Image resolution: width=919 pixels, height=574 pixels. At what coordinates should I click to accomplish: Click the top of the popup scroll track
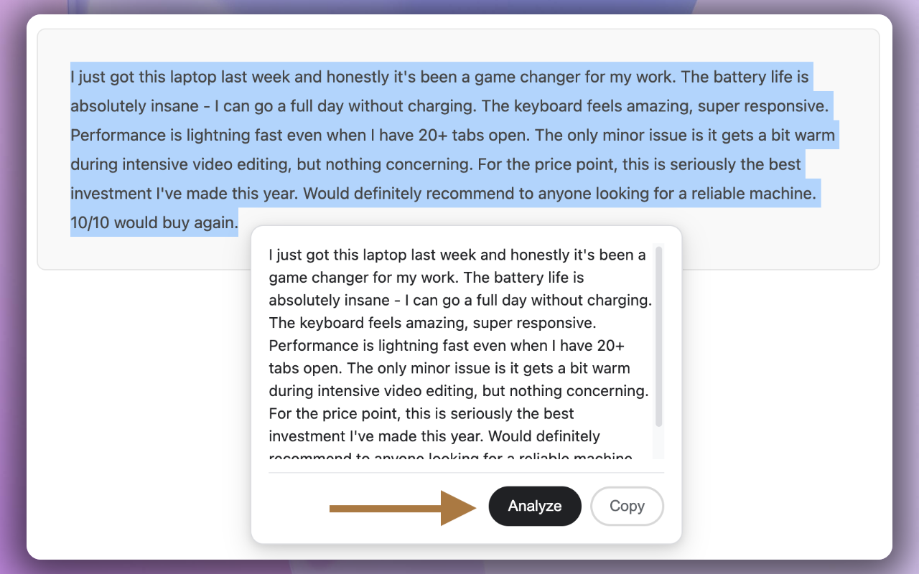click(658, 251)
